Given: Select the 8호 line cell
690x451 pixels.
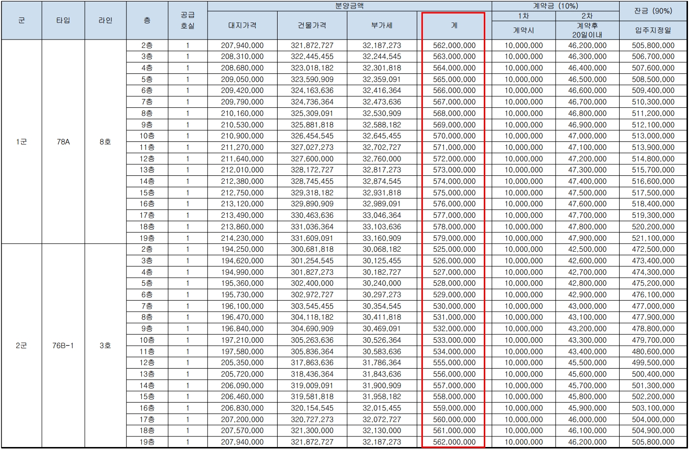Looking at the screenshot, I should coord(105,142).
